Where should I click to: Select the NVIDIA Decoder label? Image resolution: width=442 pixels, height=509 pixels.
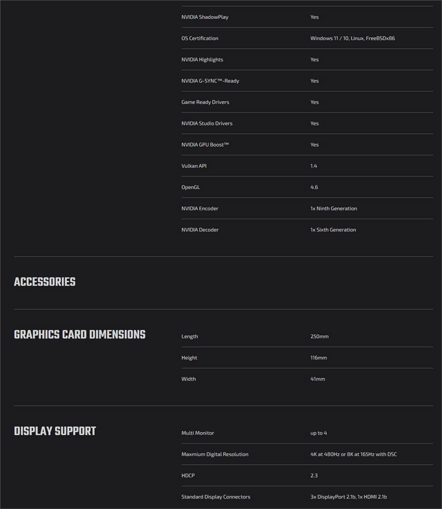coord(200,230)
